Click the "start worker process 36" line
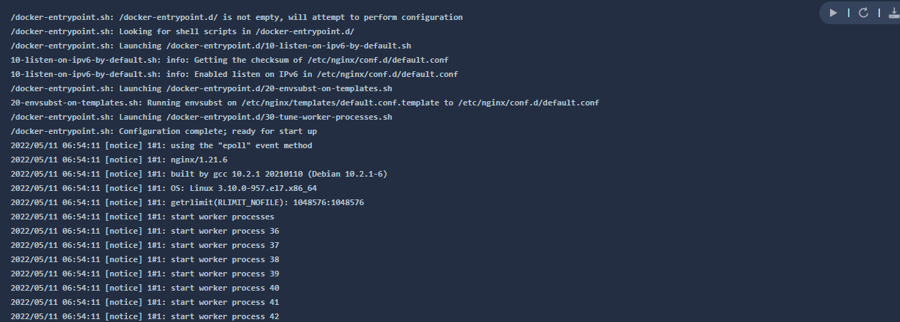 (x=145, y=231)
